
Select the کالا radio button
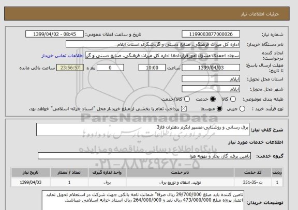[x=233, y=99]
